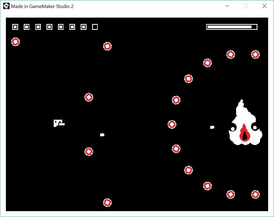The width and height of the screenshot is (274, 217).
Task: Click the red orb directly under the health bar's right end
Action: pos(256,54)
